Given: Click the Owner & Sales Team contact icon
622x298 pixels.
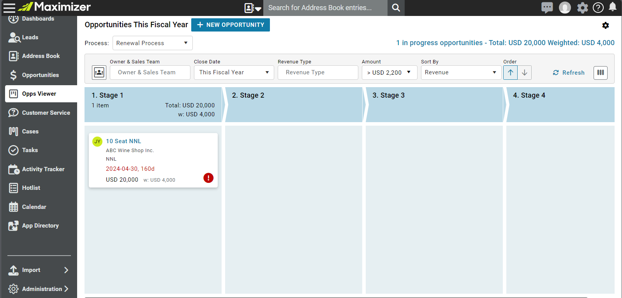Looking at the screenshot, I should coord(99,72).
